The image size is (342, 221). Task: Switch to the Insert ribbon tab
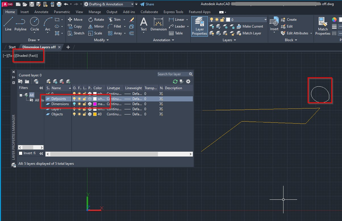coord(25,12)
